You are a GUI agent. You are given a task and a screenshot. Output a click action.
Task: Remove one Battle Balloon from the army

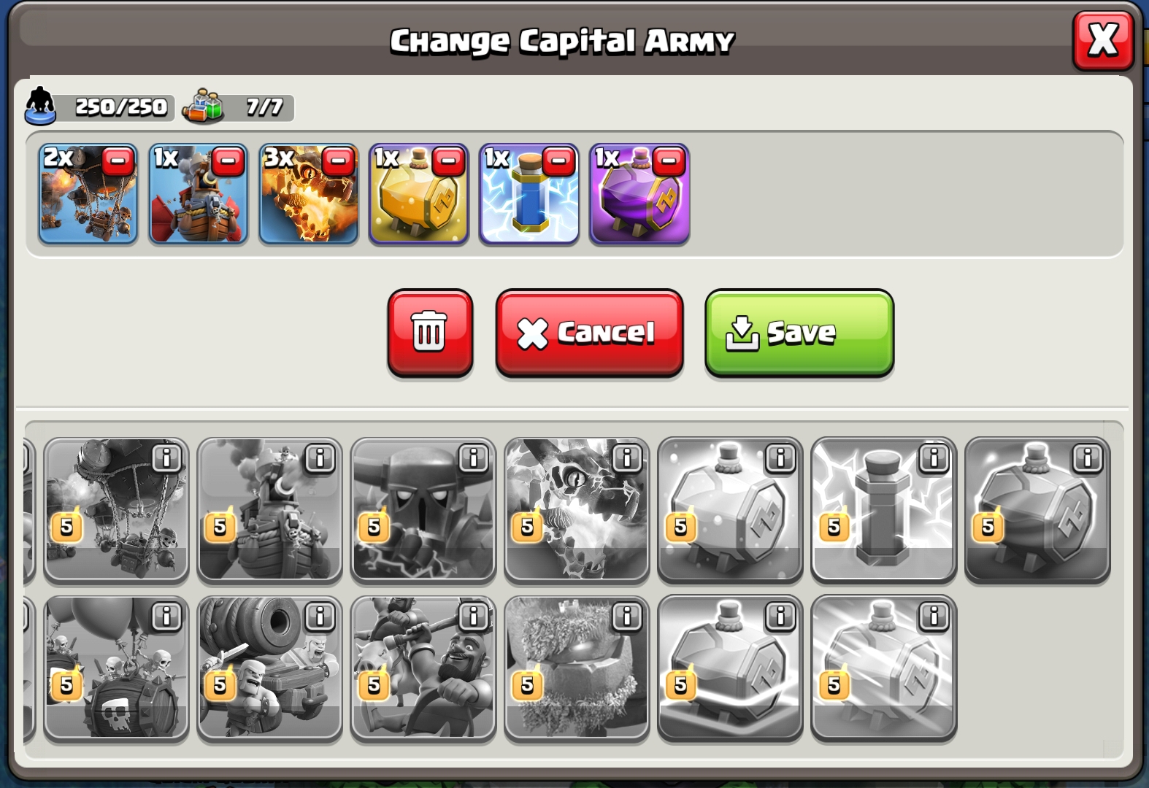coord(118,161)
